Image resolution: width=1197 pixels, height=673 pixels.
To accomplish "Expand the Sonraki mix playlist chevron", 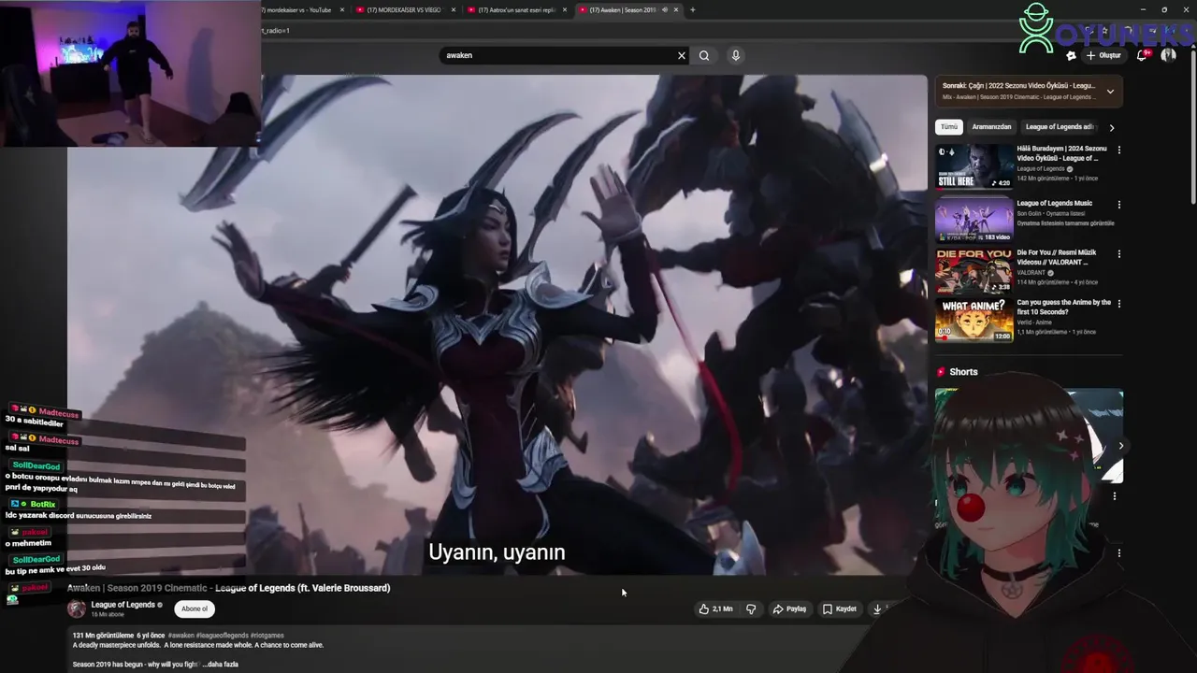I will pyautogui.click(x=1110, y=92).
